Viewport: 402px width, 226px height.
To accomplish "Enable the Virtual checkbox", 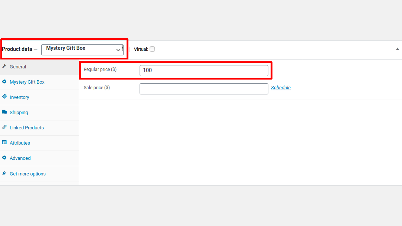I will (152, 49).
